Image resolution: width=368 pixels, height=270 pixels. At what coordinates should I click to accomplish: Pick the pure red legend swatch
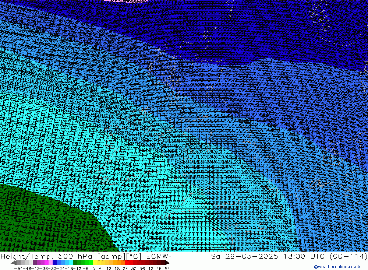click(x=127, y=263)
